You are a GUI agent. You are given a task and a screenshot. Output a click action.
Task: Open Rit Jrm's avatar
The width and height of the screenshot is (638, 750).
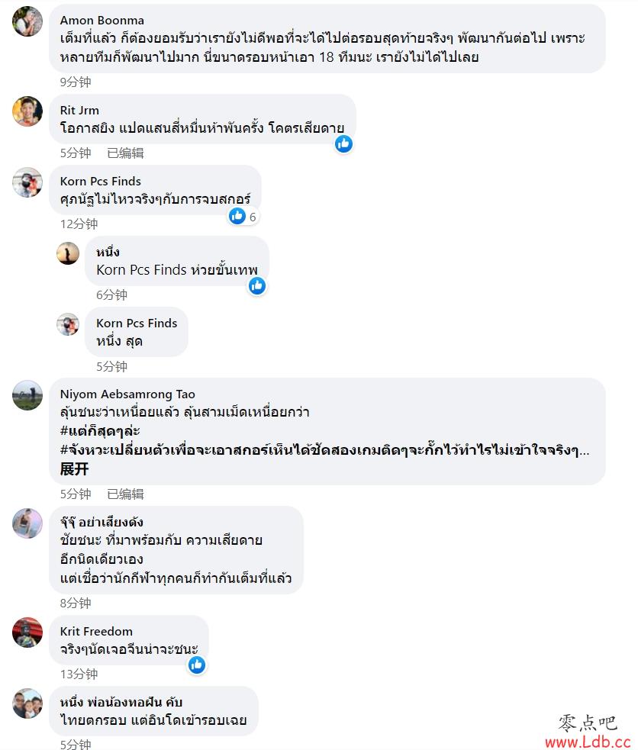[x=27, y=111]
